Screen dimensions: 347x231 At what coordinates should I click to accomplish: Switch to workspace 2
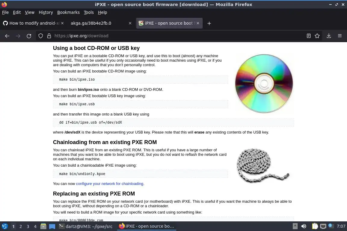[x=20, y=226]
